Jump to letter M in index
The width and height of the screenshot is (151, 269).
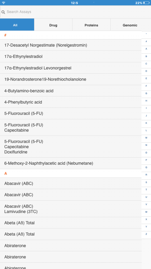point(146,138)
